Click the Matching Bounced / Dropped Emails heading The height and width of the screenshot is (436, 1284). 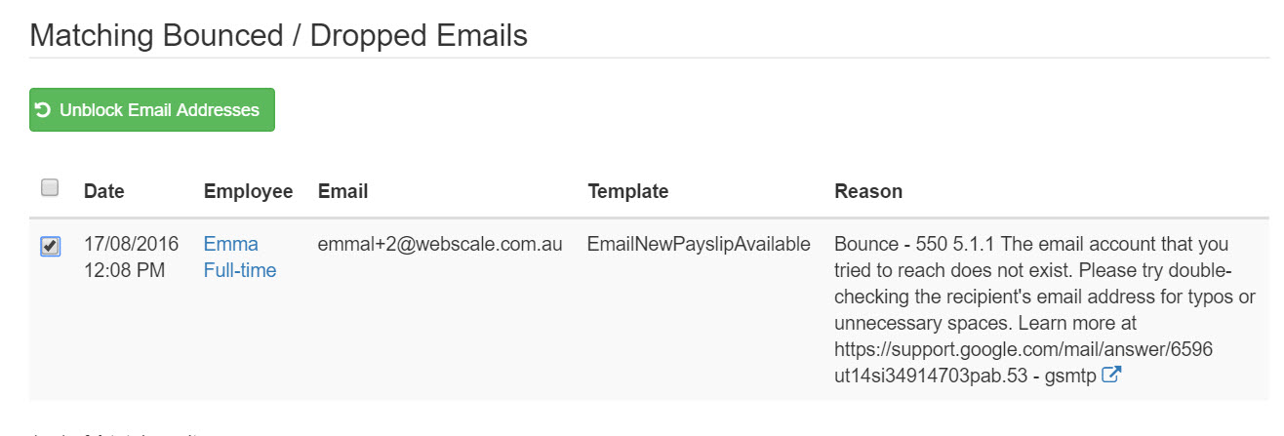[279, 36]
